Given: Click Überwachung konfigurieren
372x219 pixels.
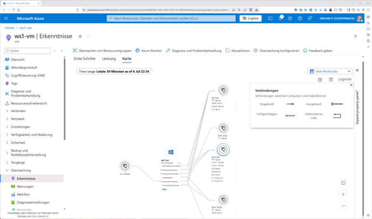Looking at the screenshot, I should point(277,50).
